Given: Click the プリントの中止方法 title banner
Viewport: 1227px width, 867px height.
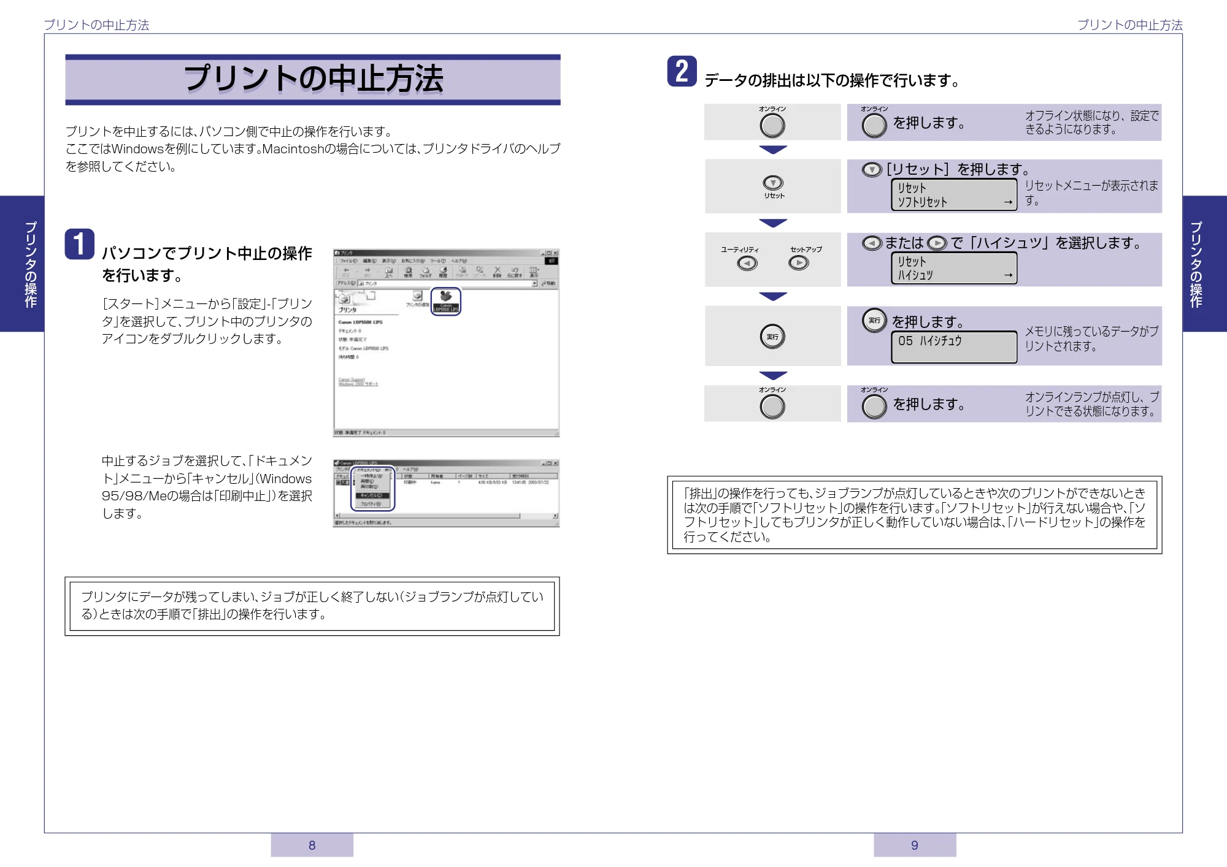Looking at the screenshot, I should coord(313,79).
